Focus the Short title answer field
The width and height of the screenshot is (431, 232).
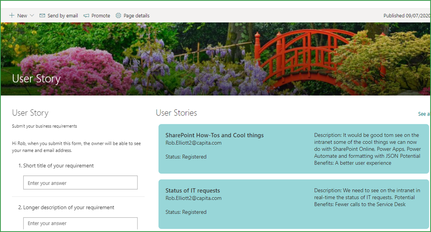click(x=80, y=183)
